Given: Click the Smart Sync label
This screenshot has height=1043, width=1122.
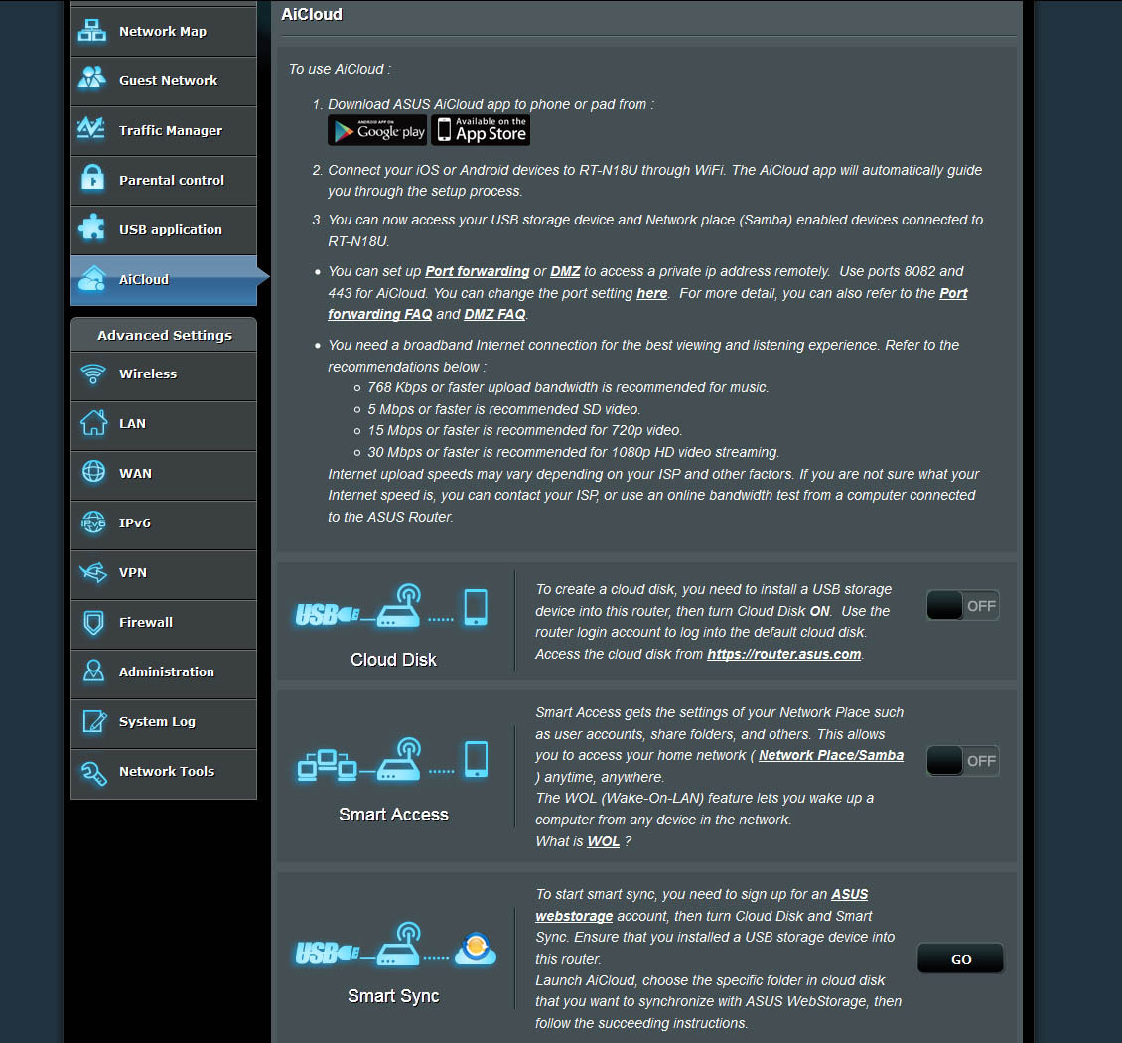Looking at the screenshot, I should 393,996.
